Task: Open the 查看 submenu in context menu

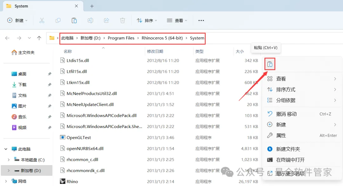Action: [302, 79]
